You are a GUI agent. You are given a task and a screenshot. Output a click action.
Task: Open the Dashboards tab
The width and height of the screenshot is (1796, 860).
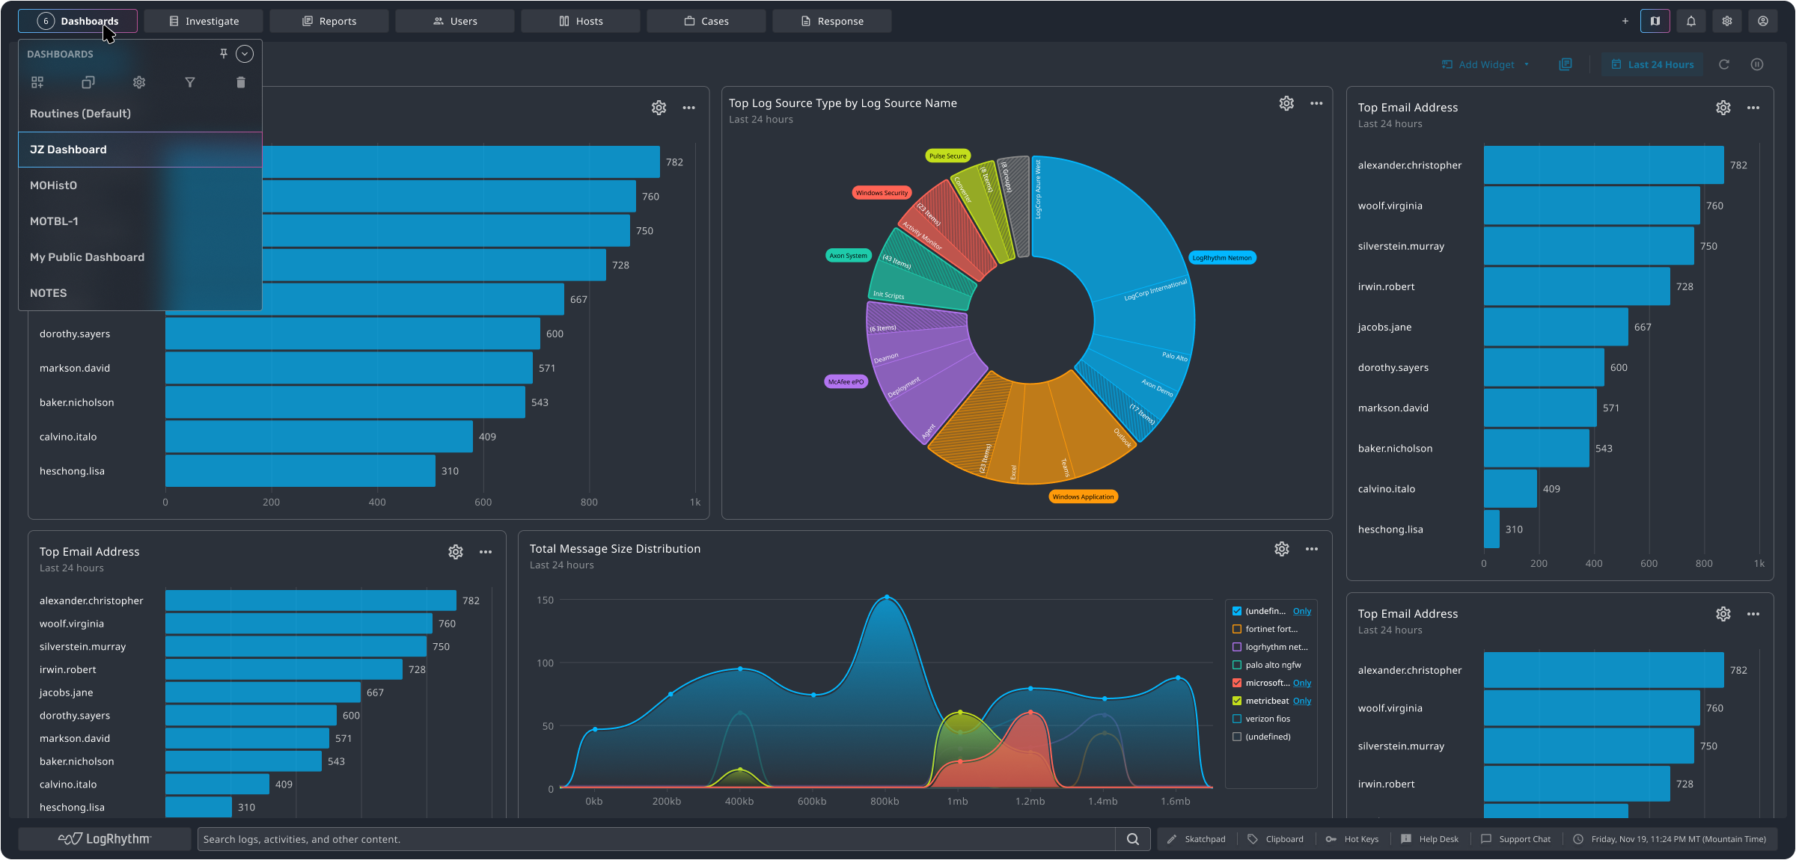[x=78, y=21]
